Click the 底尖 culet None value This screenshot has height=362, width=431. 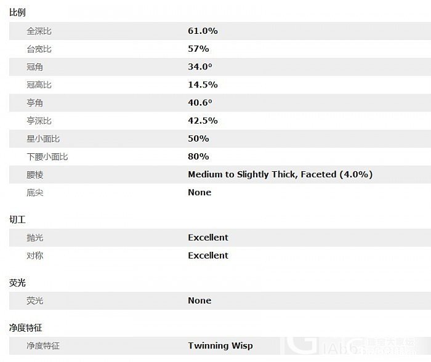[199, 193]
